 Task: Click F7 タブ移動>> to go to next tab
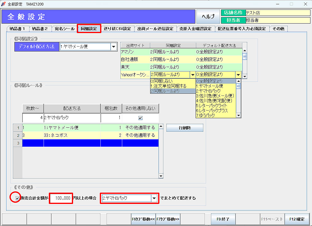(x=168, y=219)
